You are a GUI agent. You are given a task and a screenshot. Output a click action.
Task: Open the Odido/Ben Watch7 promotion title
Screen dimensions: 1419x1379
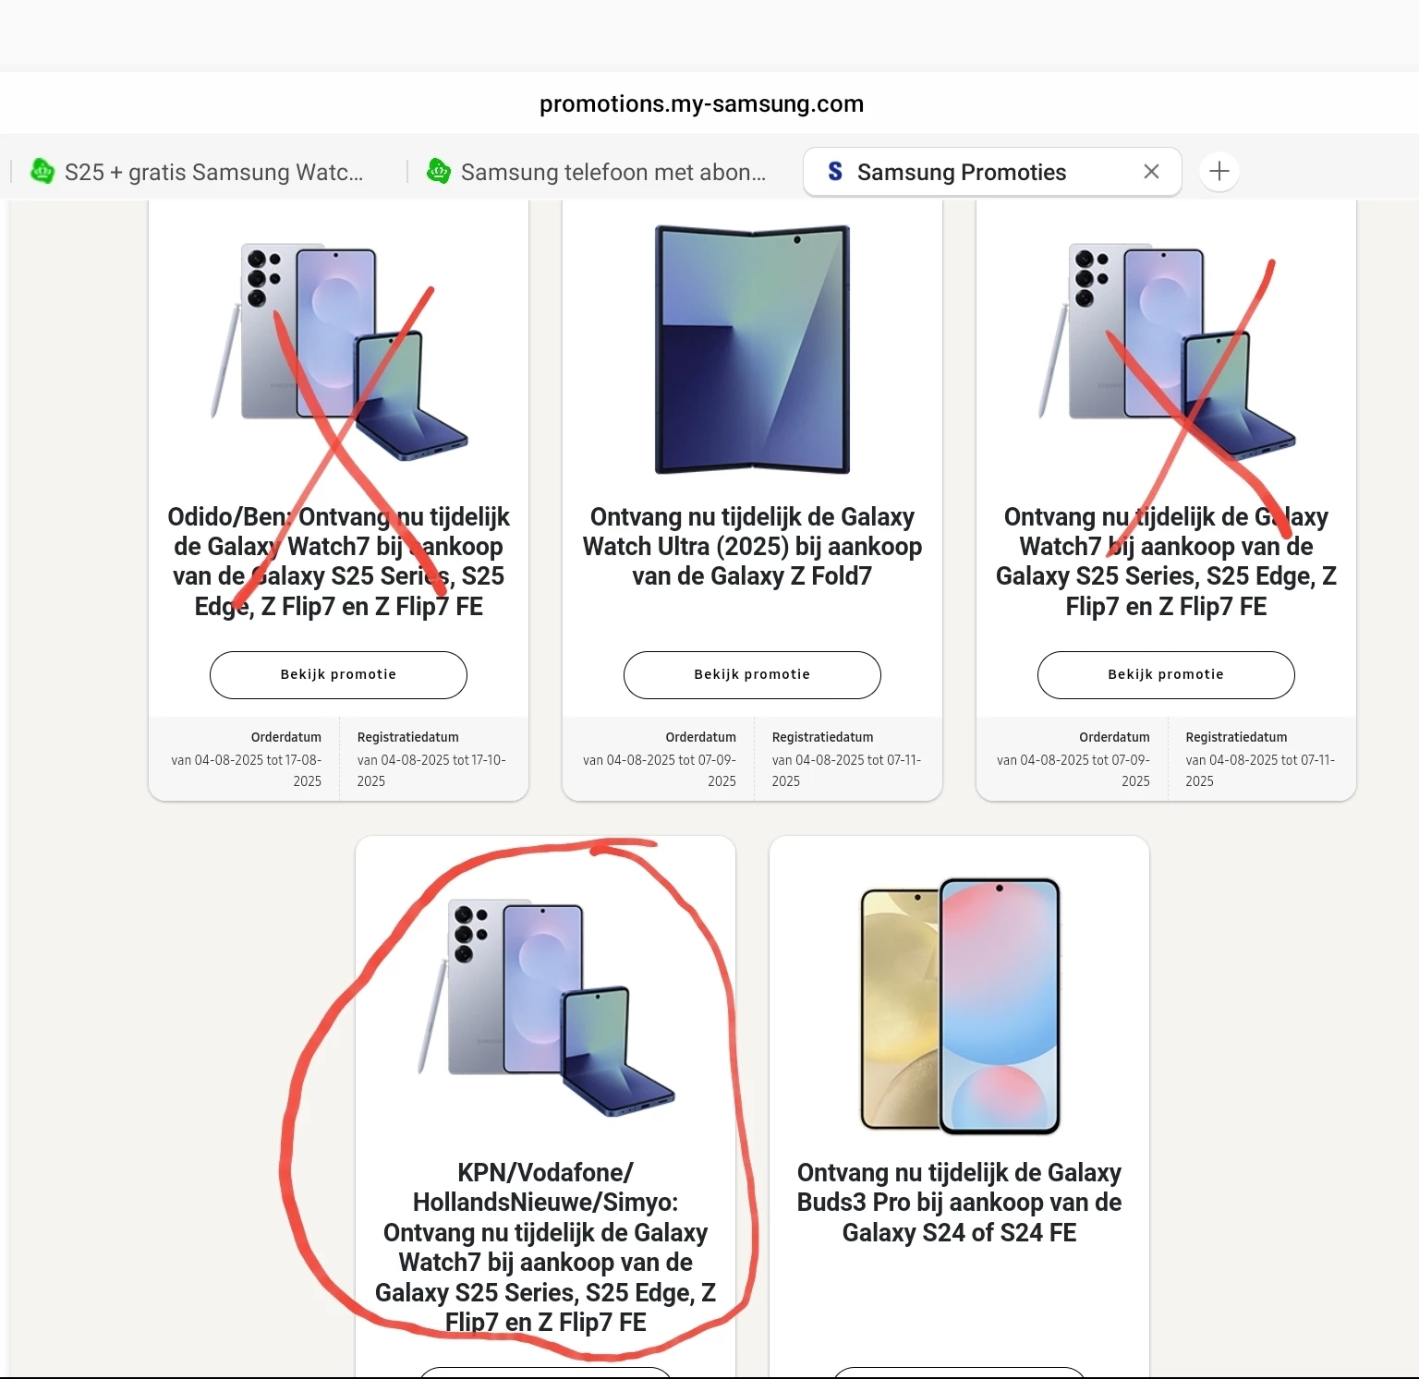338,562
